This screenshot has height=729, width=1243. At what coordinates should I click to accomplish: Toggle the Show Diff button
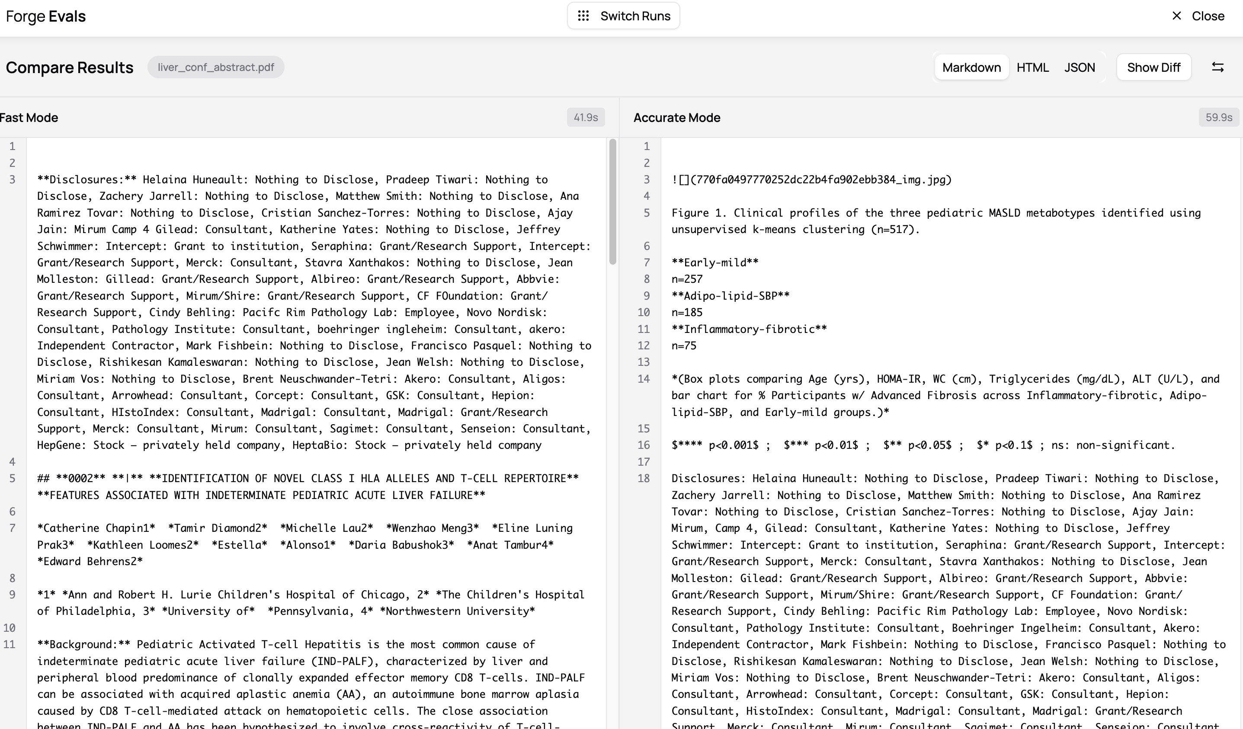click(x=1153, y=67)
